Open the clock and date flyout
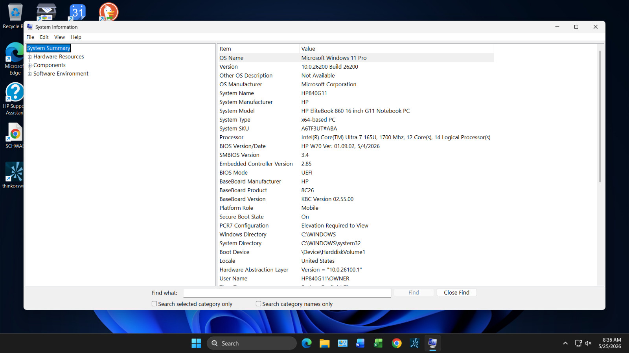 click(610, 343)
